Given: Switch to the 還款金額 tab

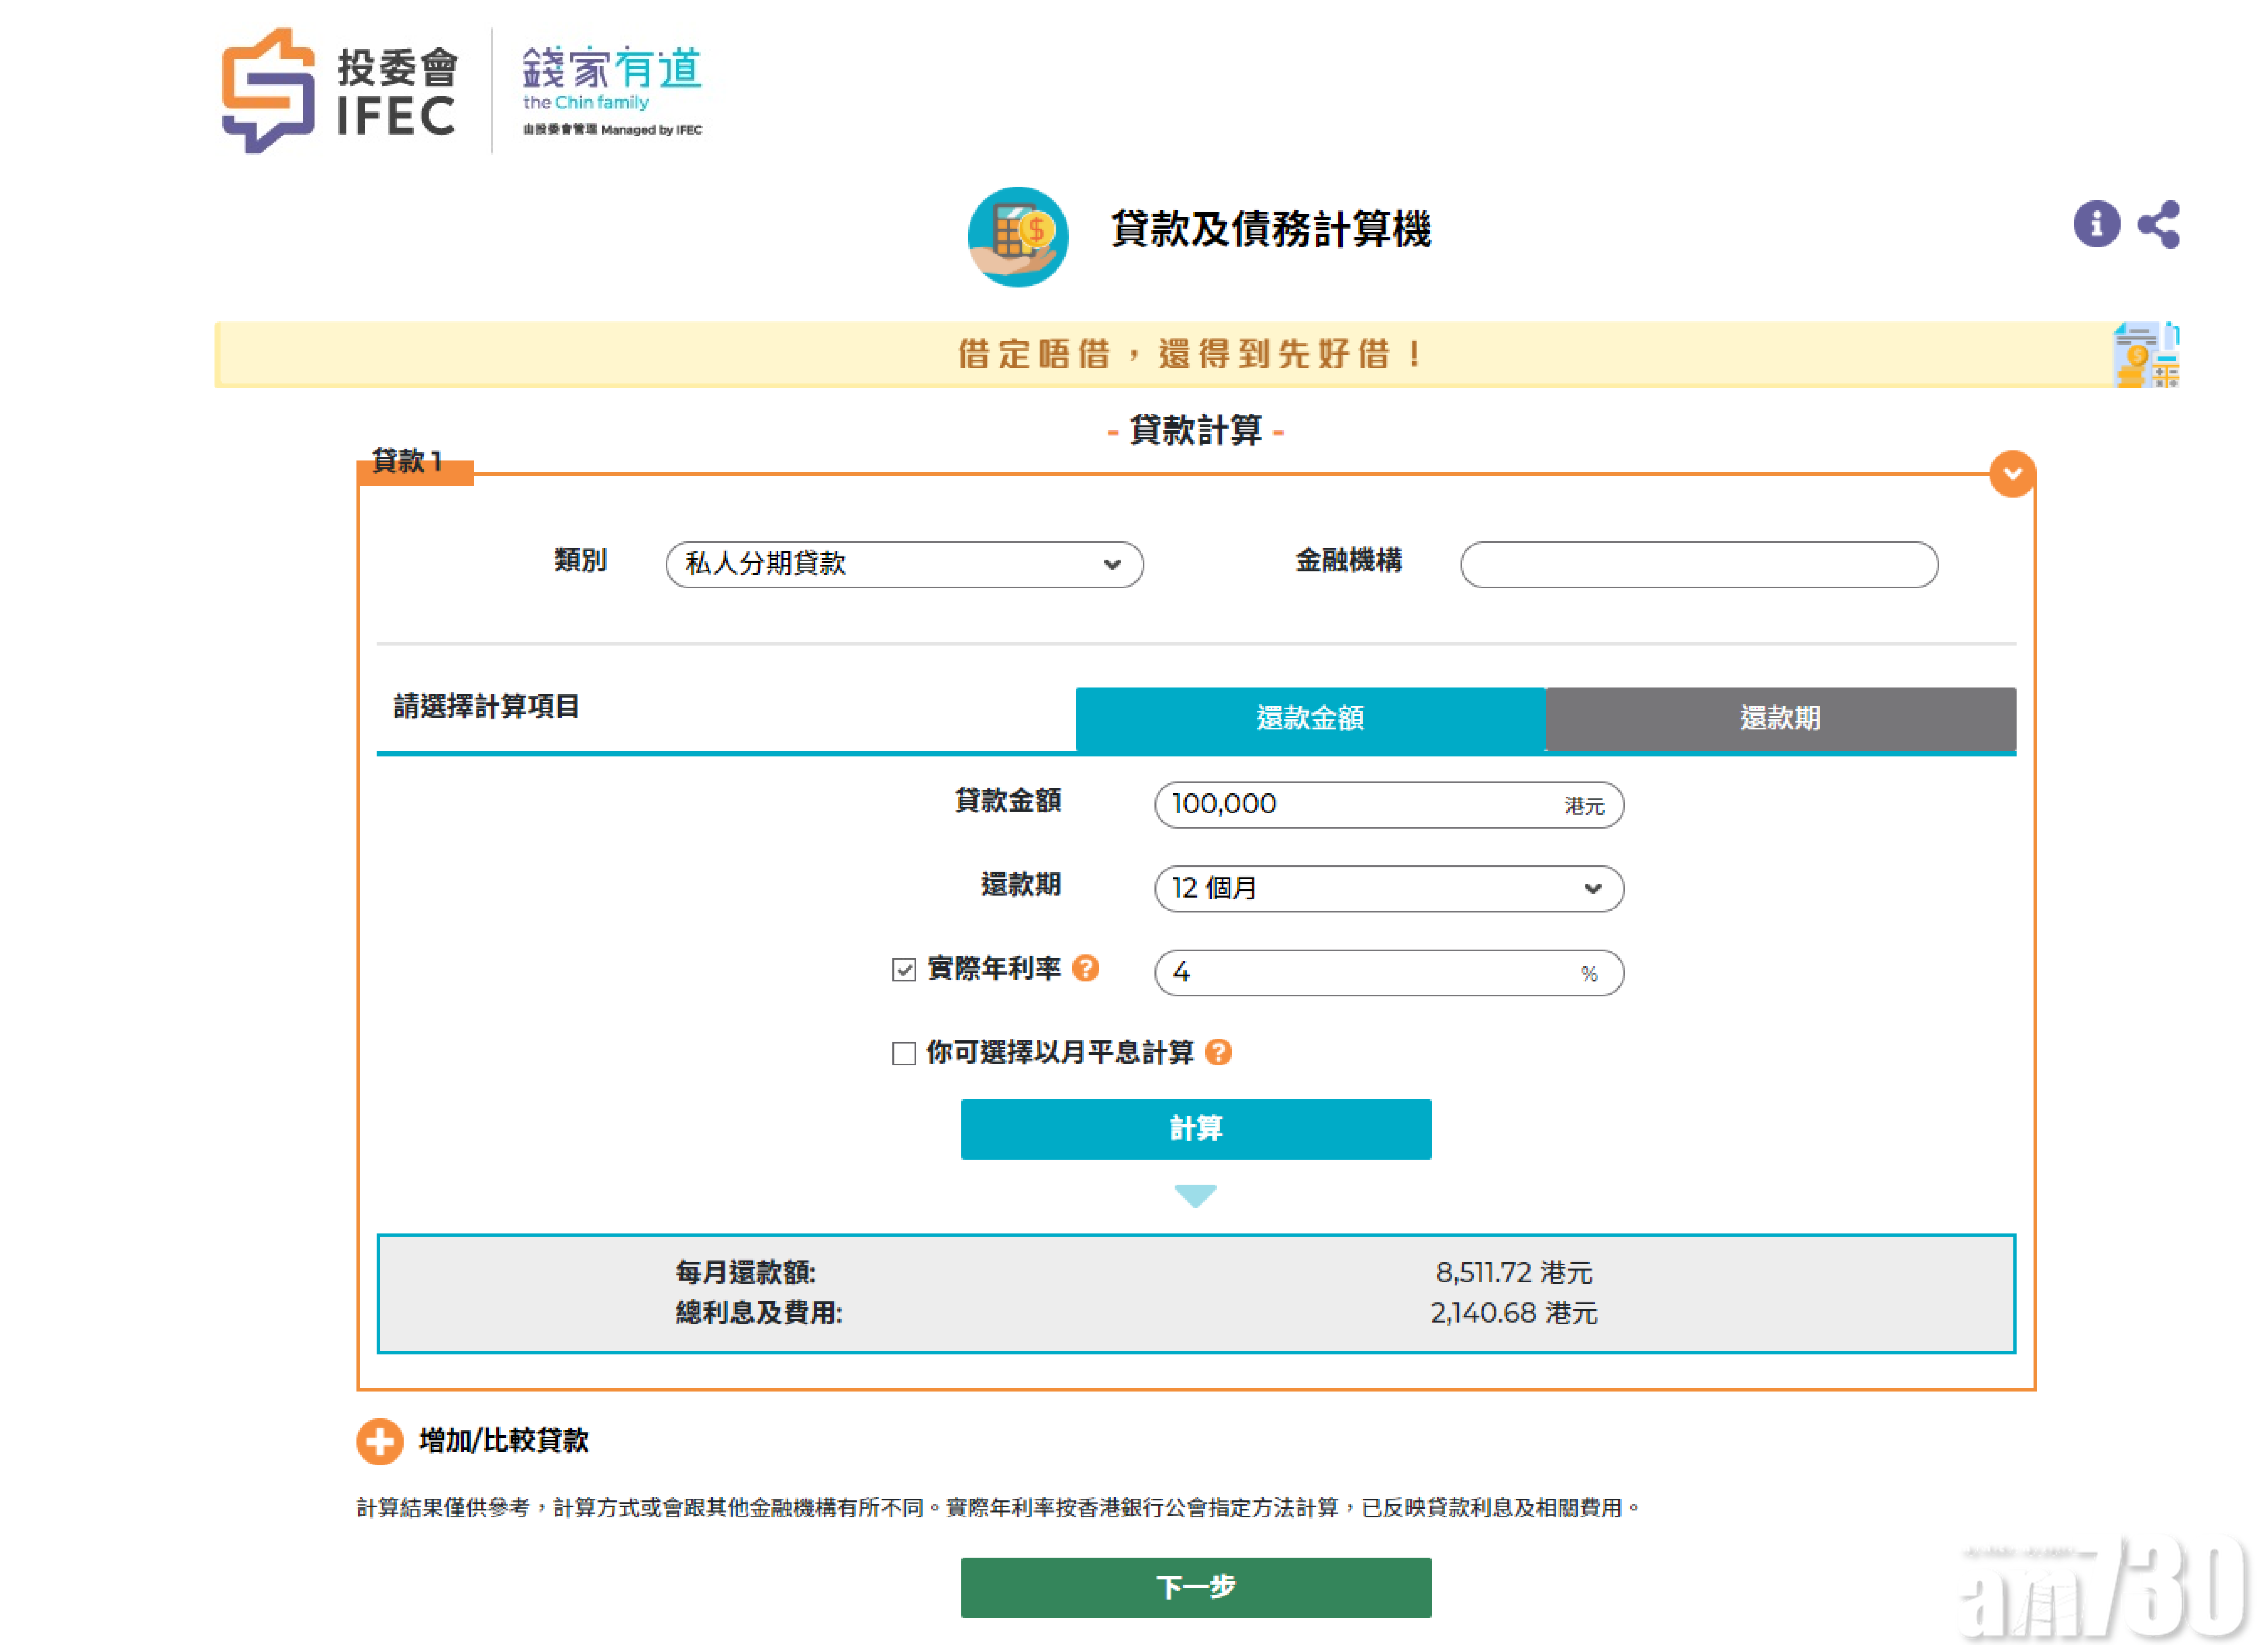Looking at the screenshot, I should click(1310, 718).
